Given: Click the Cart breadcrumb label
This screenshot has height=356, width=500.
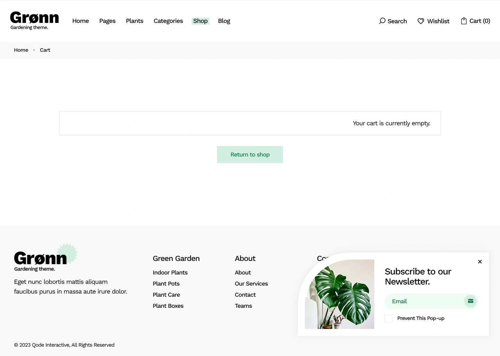Looking at the screenshot, I should coord(45,50).
